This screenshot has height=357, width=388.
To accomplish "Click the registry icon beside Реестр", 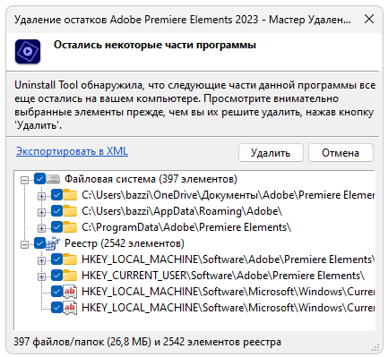I will point(53,243).
